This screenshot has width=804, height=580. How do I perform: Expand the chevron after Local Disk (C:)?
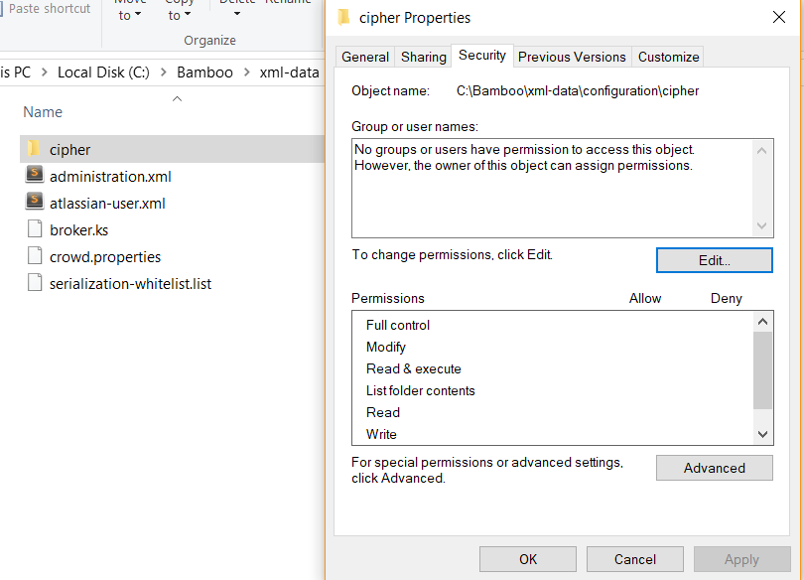[164, 72]
